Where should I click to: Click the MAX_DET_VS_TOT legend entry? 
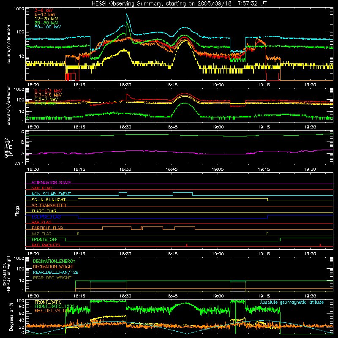52,311
